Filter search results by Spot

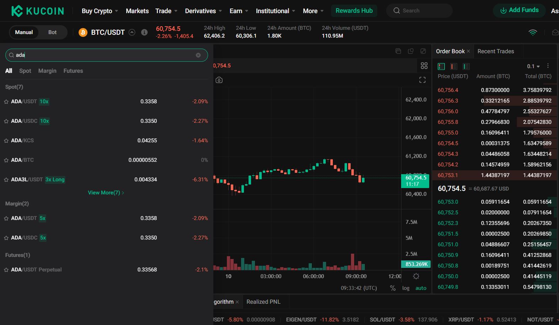[25, 71]
